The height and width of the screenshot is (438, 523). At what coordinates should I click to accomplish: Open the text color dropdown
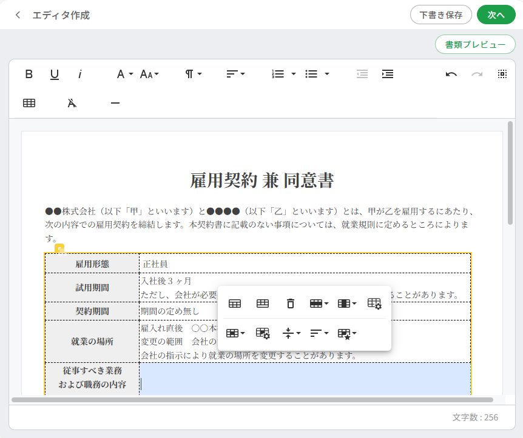pyautogui.click(x=125, y=74)
